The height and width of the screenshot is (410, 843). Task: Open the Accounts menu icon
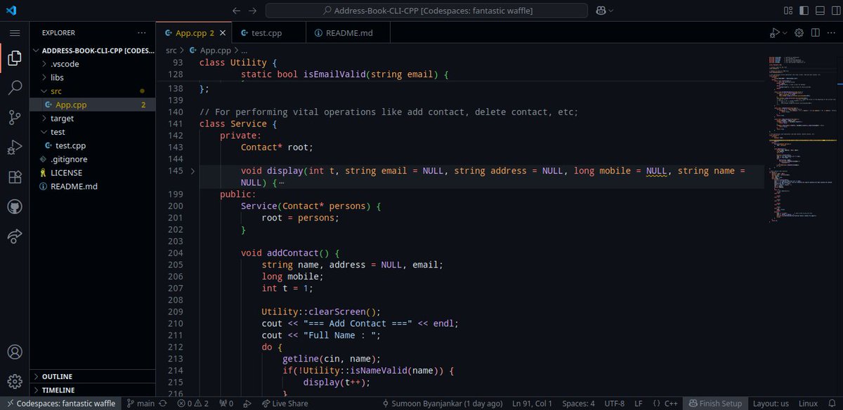click(15, 352)
